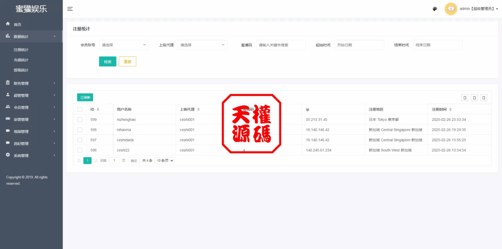Click the table export tool icon
Viewport: 502px width, 249px height.
click(474, 98)
